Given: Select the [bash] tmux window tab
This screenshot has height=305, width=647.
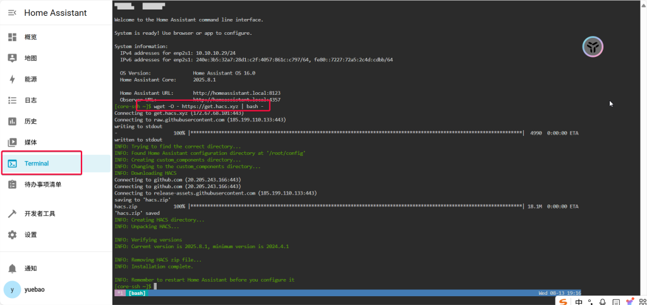Looking at the screenshot, I should tap(137, 293).
